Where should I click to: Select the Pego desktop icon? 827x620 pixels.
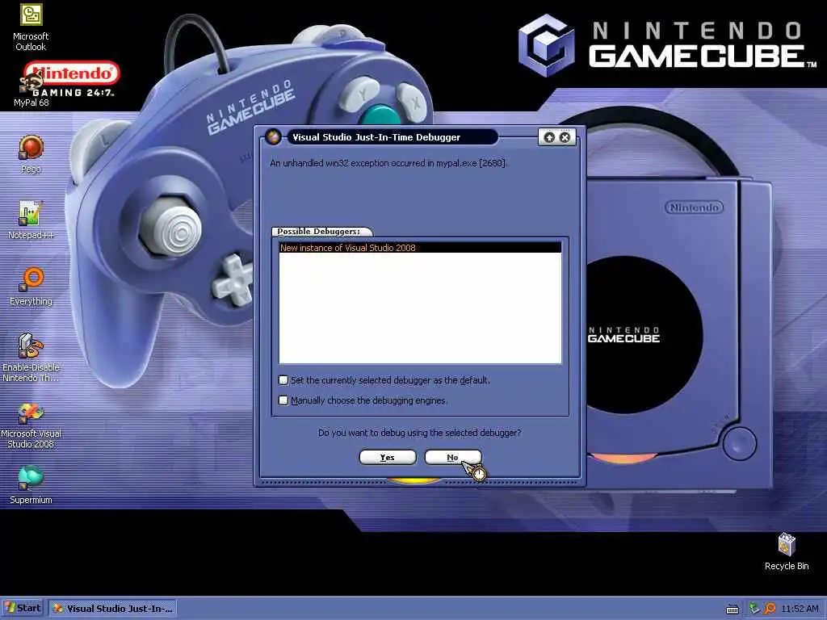(x=31, y=154)
